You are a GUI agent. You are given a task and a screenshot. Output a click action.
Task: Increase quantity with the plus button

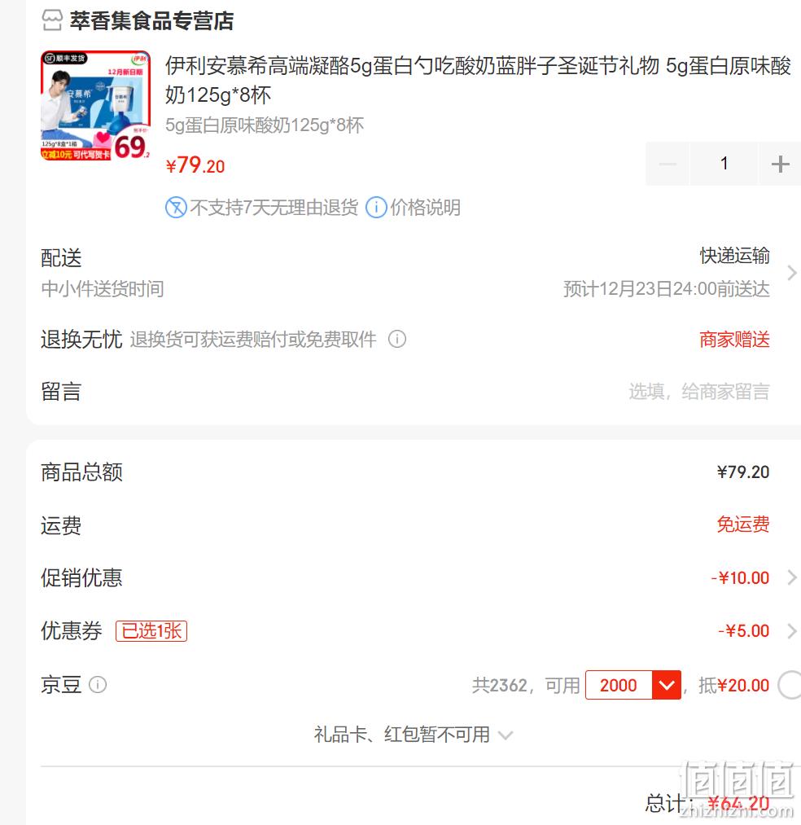coord(780,164)
